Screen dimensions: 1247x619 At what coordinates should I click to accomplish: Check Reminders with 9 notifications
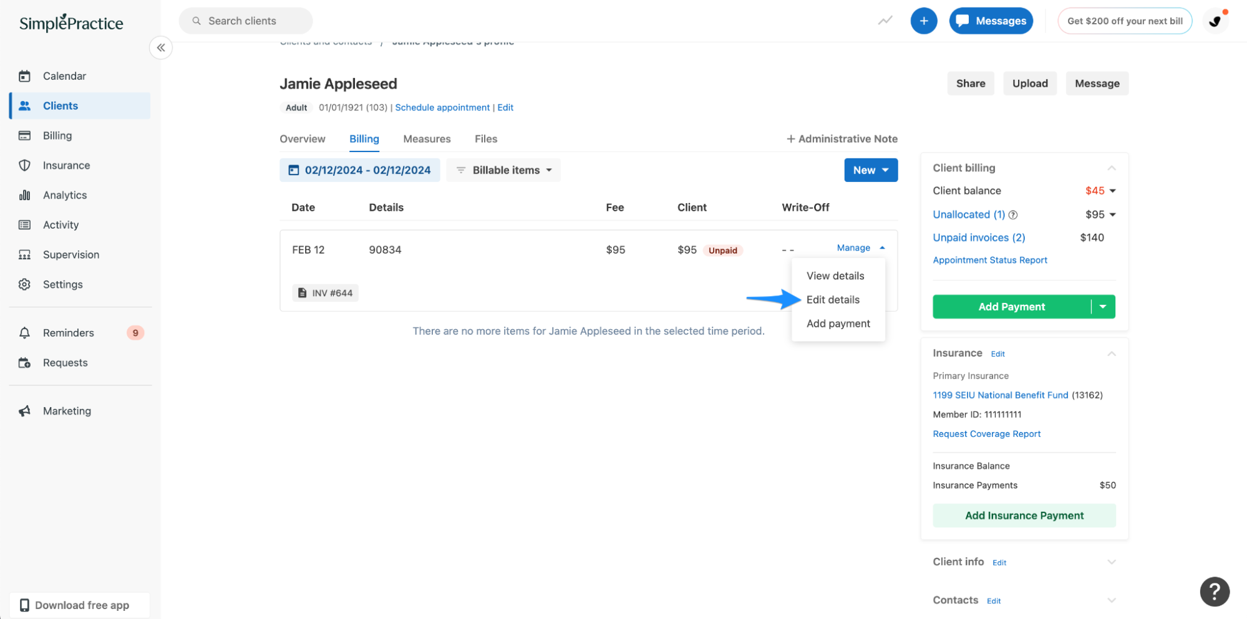point(69,332)
